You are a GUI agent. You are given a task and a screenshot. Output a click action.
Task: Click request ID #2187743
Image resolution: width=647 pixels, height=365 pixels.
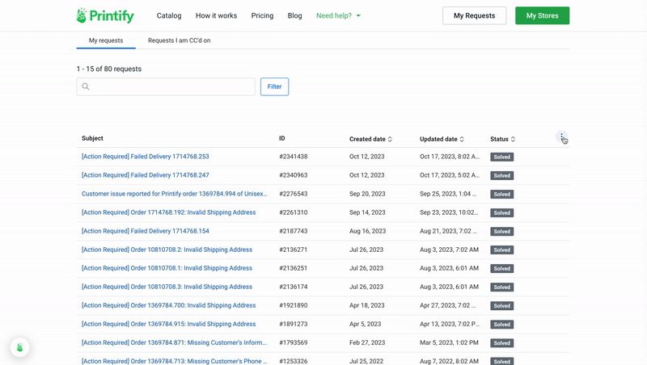(294, 231)
